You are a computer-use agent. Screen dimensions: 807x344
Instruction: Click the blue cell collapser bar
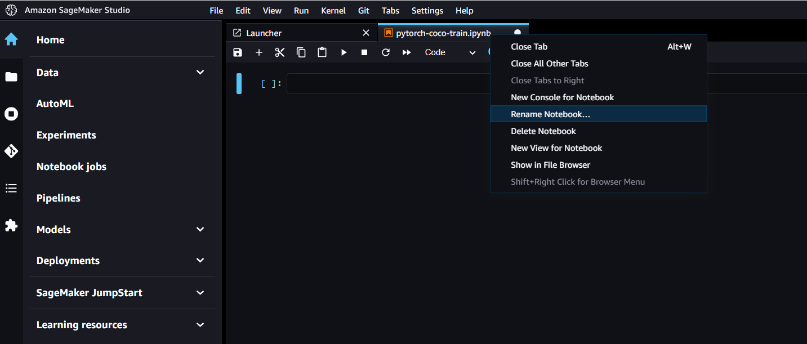(x=239, y=83)
